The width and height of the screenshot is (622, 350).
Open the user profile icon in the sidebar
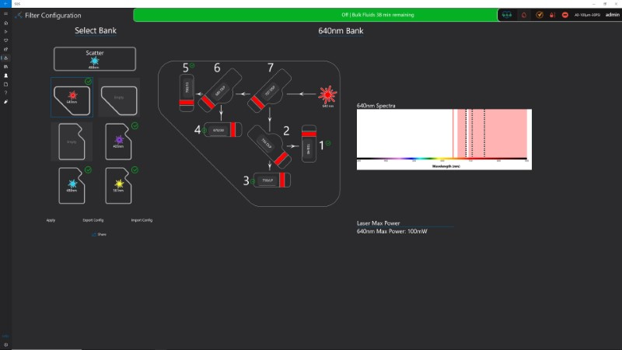click(x=5, y=75)
